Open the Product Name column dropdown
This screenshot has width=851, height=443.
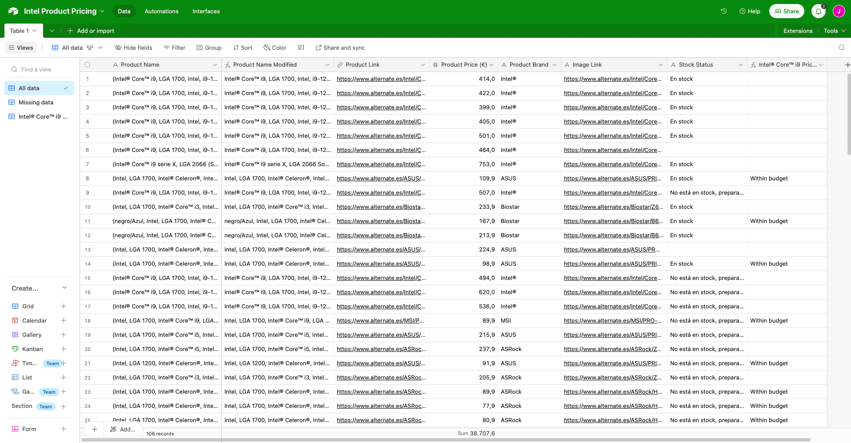(215, 65)
